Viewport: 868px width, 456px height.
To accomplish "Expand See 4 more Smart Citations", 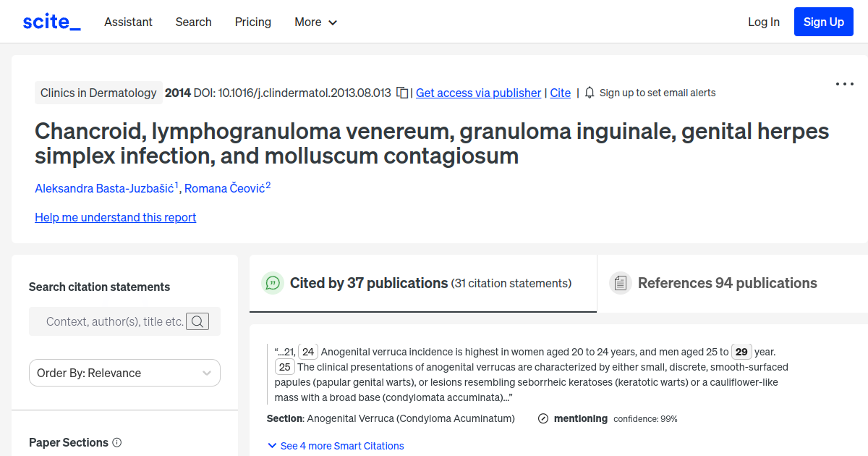I will pyautogui.click(x=336, y=446).
